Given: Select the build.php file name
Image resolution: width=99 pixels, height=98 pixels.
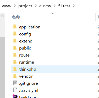Looking at the screenshot, I should tap(28, 97).
